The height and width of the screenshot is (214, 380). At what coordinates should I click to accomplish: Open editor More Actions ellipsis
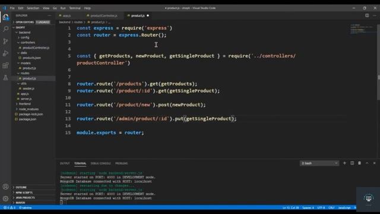[x=375, y=15]
